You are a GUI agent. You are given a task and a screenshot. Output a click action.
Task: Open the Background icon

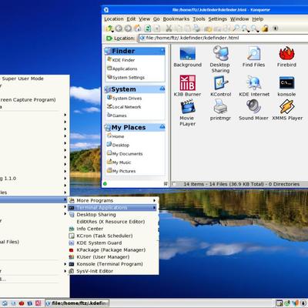pyautogui.click(x=187, y=53)
